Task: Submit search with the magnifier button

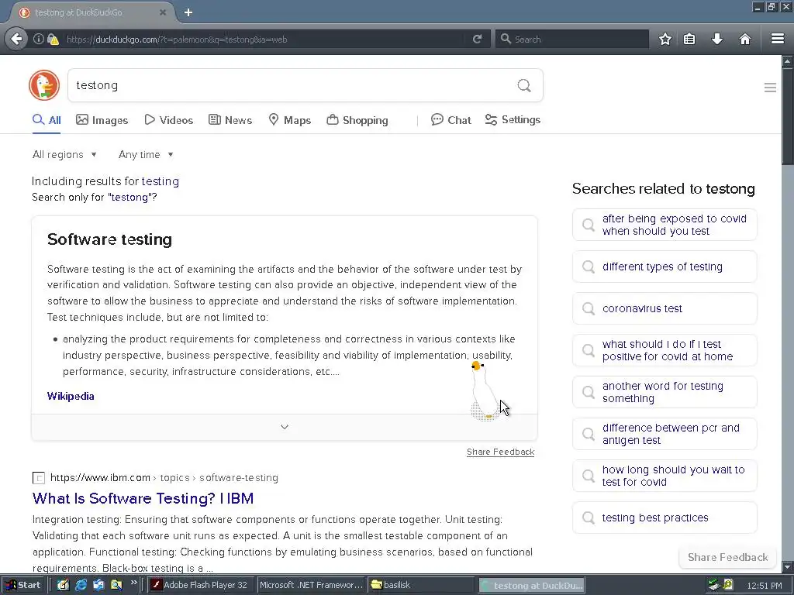Action: click(524, 85)
